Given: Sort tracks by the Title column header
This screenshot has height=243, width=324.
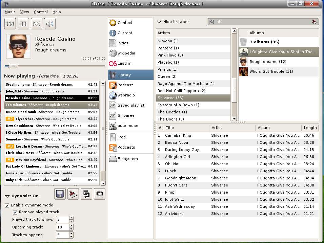Looking at the screenshot, I should click(186, 128).
